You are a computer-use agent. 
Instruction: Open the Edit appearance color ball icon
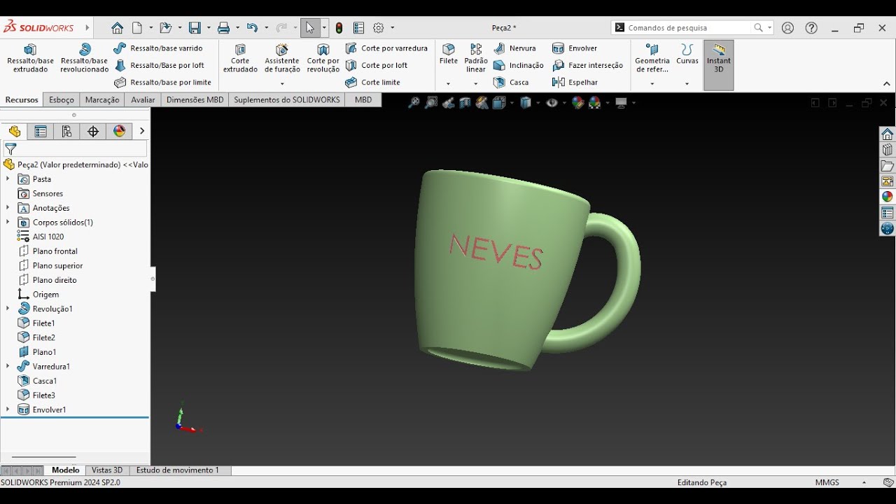pos(577,103)
